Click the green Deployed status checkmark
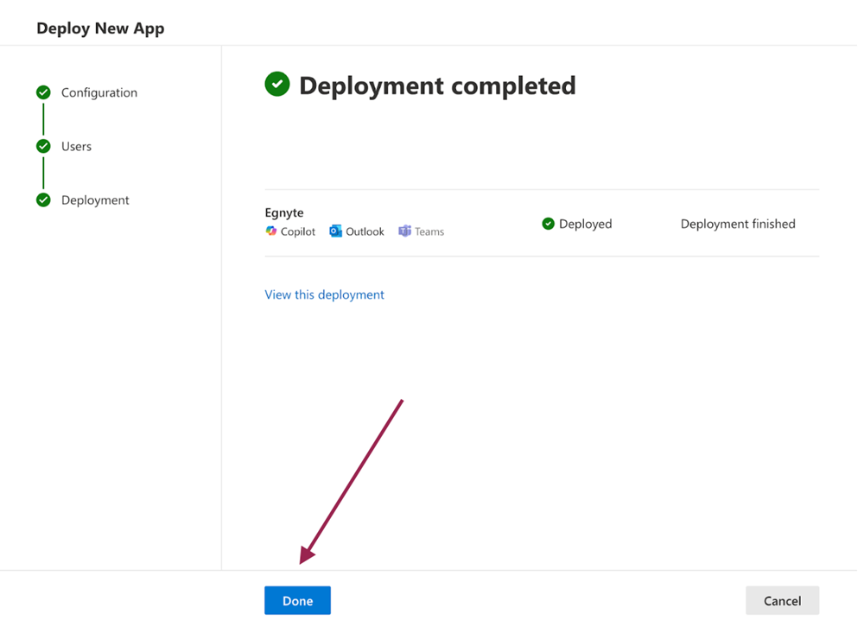This screenshot has width=864, height=633. [548, 224]
